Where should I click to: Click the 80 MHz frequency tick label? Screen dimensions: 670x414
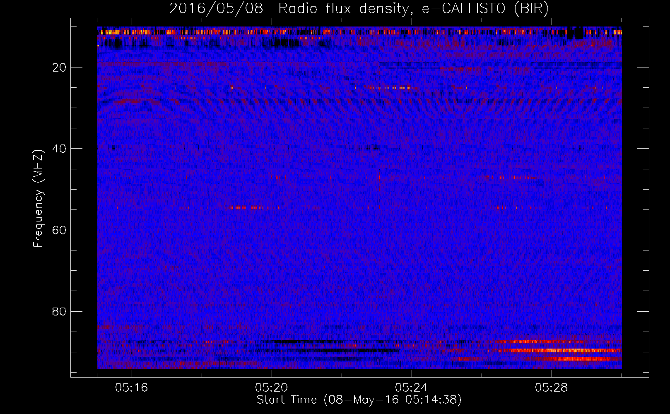[60, 311]
